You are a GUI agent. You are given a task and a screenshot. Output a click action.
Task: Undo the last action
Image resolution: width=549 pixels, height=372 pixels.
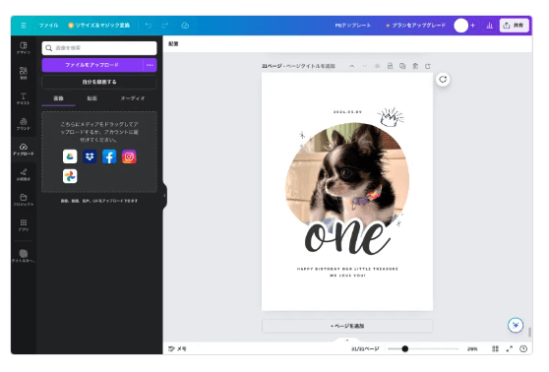(149, 26)
